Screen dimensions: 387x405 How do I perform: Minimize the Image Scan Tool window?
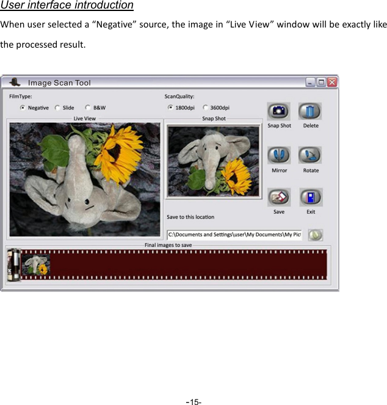(310, 82)
